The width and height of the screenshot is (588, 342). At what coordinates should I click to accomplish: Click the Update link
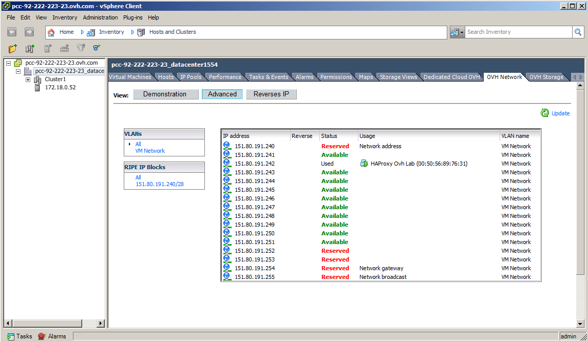point(560,113)
